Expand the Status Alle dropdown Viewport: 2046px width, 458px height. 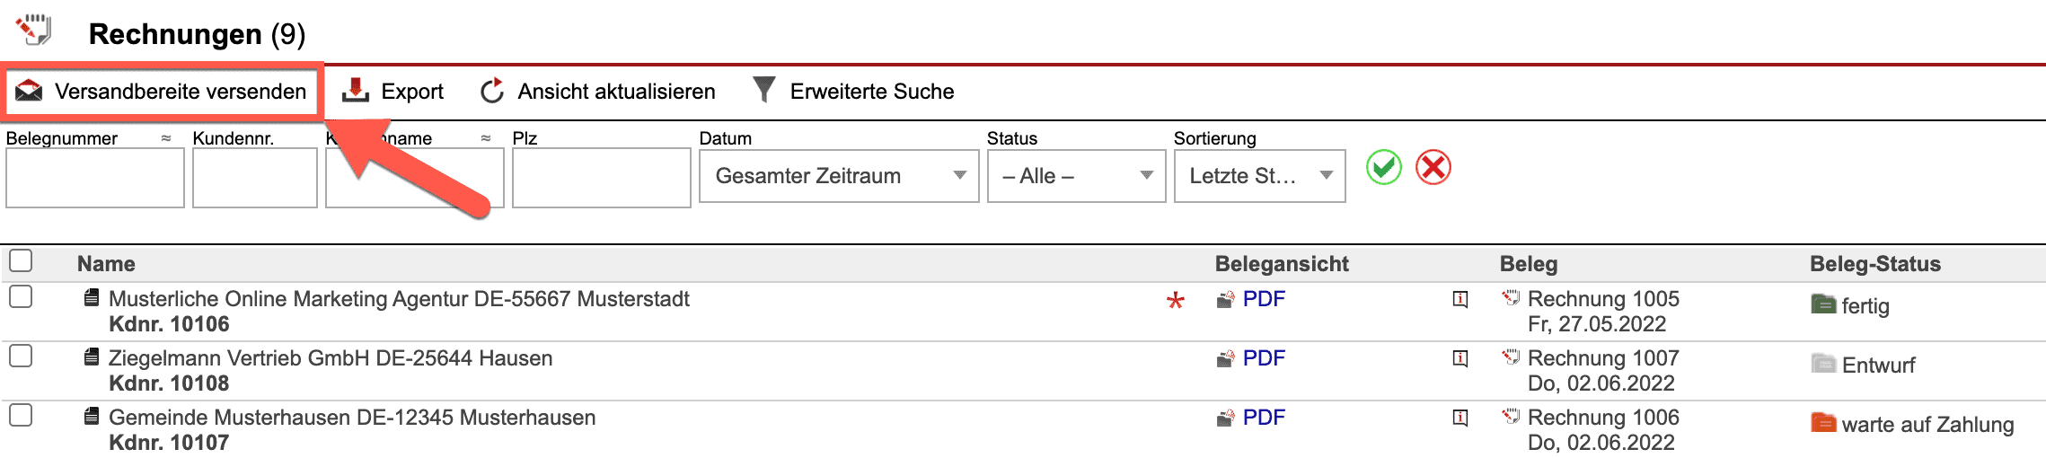click(x=1076, y=176)
